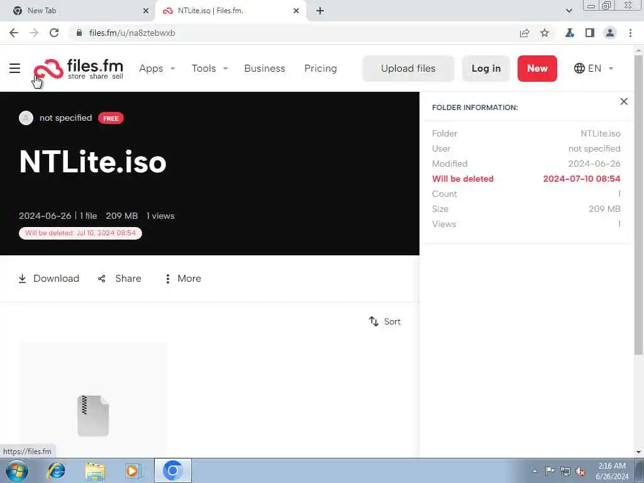The image size is (644, 483).
Task: Click the Action Center flag tray icon
Action: pyautogui.click(x=550, y=470)
